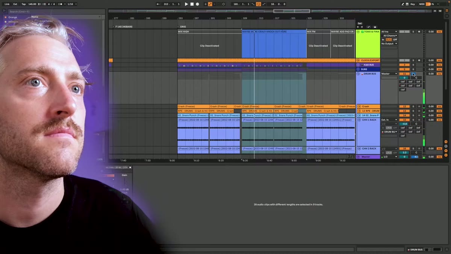Viewport: 451px width, 254px height.
Task: Open CHH 1 RACK Ext. In dropdown
Action: [389, 120]
